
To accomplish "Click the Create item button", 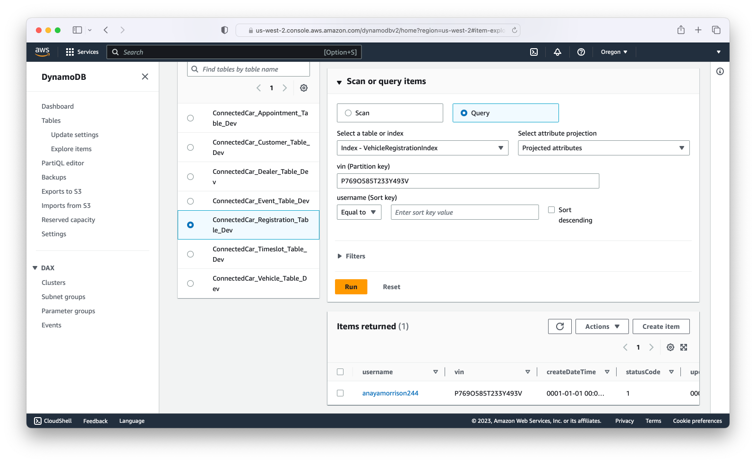I will (x=661, y=326).
